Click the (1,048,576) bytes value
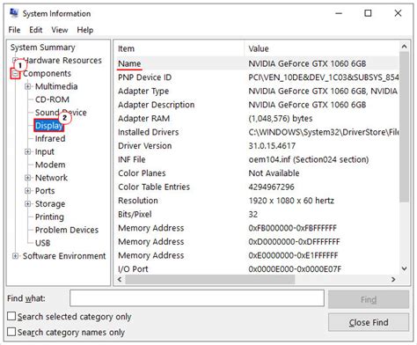The image size is (417, 345). tap(281, 119)
